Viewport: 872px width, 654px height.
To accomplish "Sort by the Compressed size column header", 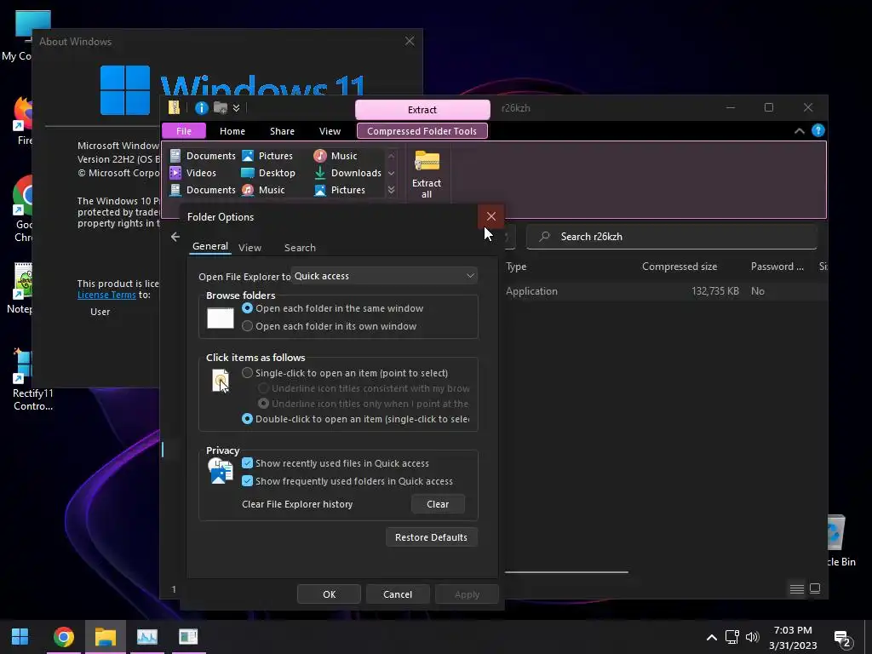I will pyautogui.click(x=679, y=267).
